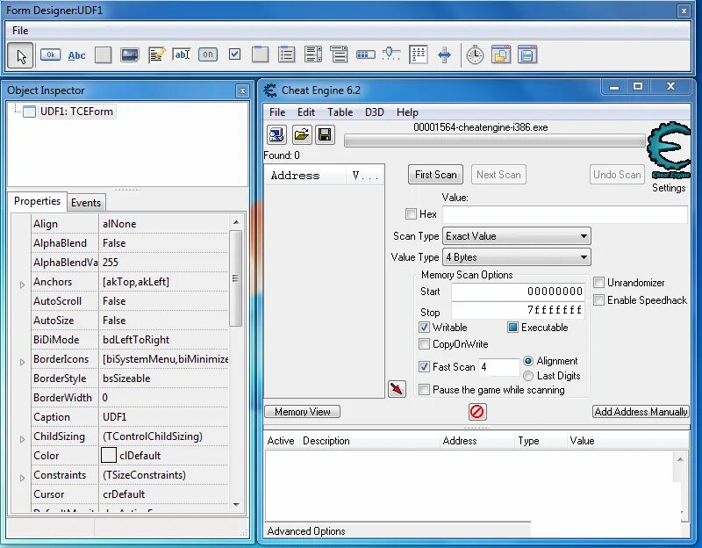Image resolution: width=702 pixels, height=548 pixels.
Task: Choose the listbox component tool
Action: (313, 54)
